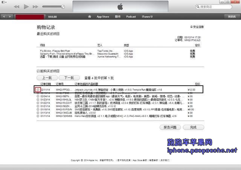Switch to the Podcast tab
The width and height of the screenshot is (241, 170).
pyautogui.click(x=131, y=17)
